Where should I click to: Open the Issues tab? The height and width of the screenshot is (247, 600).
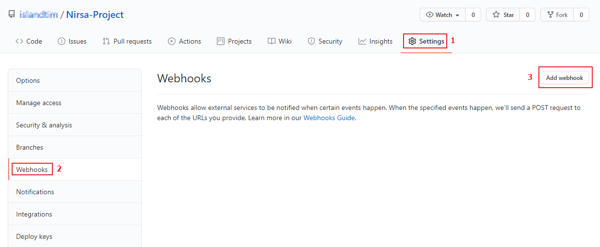point(72,41)
